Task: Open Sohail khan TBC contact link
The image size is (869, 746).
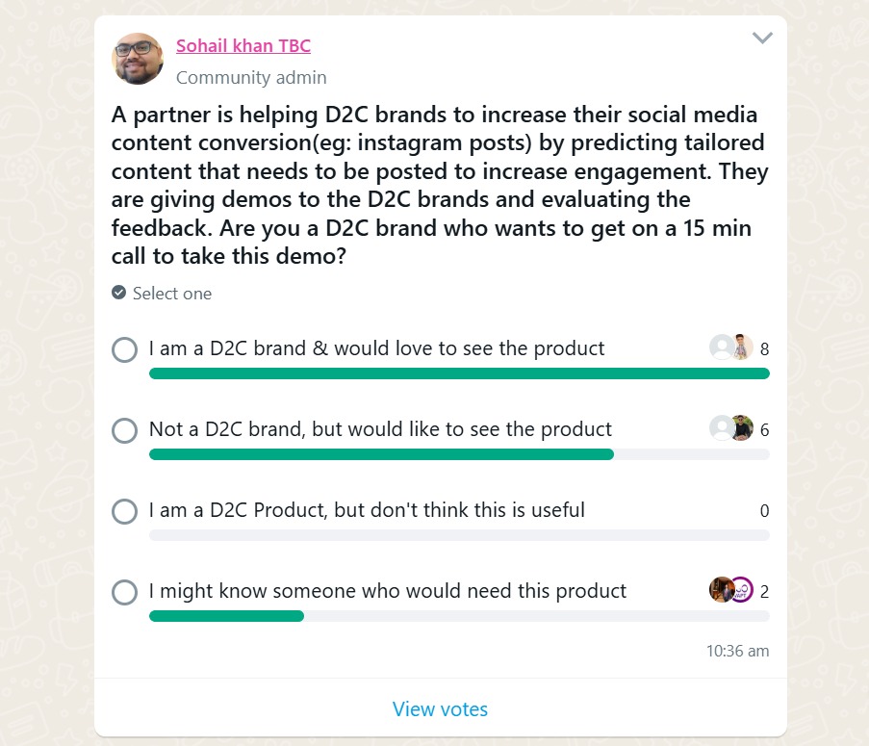Action: [243, 45]
